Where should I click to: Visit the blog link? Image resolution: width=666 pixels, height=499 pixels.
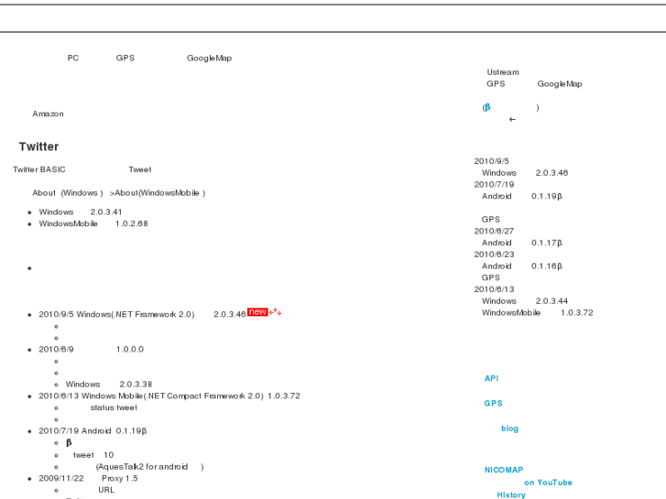(x=509, y=428)
